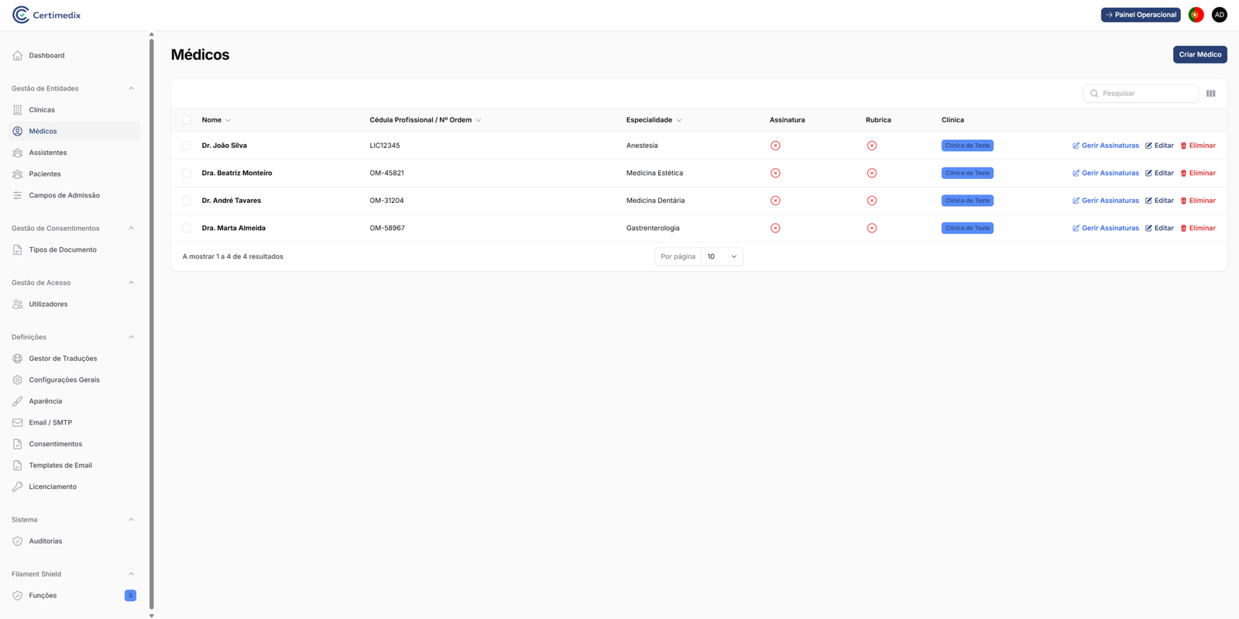
Task: Check the row for Dr. André Tavares
Action: [187, 201]
